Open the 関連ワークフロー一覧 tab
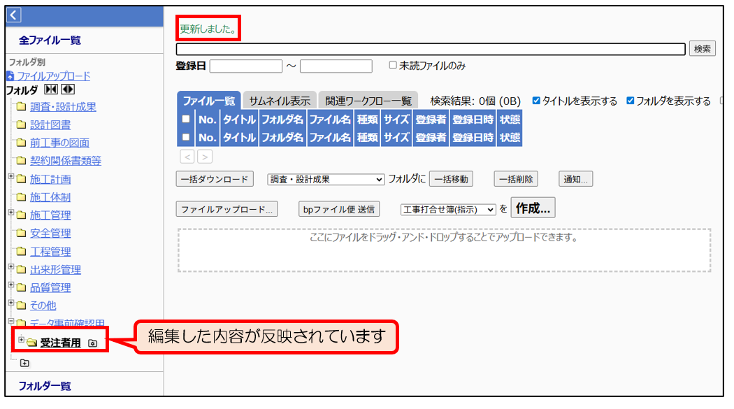The image size is (734, 409). pos(368,101)
